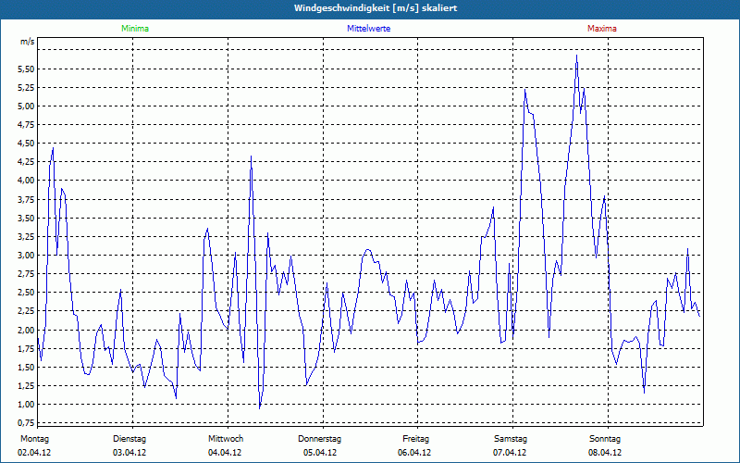The width and height of the screenshot is (740, 463).
Task: Click the date 03.04.12
Action: [129, 453]
